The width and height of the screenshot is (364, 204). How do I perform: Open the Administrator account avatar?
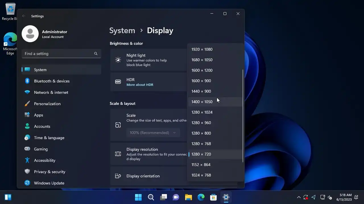pyautogui.click(x=30, y=34)
